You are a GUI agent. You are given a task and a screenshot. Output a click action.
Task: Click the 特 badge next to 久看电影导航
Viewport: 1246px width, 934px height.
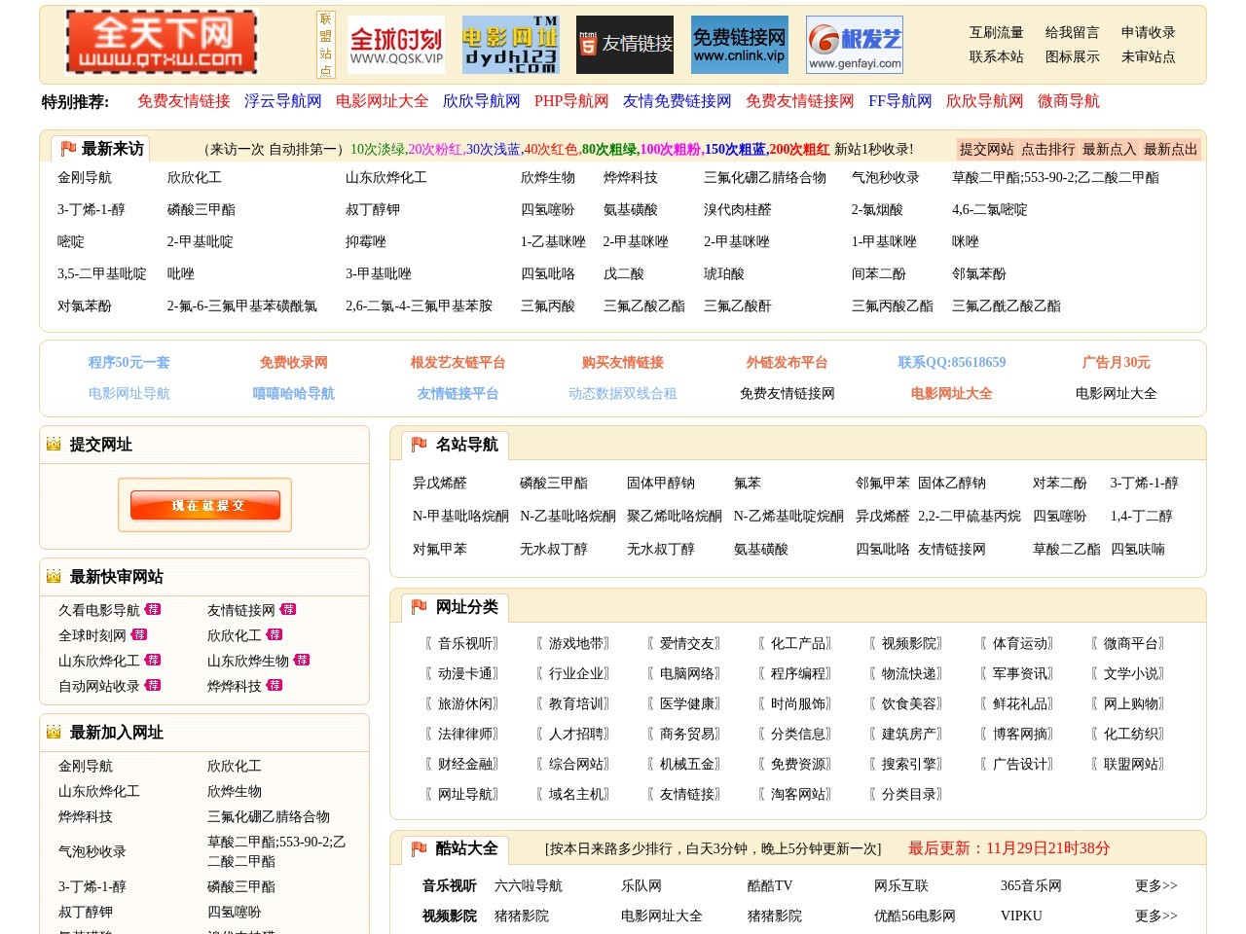[156, 610]
